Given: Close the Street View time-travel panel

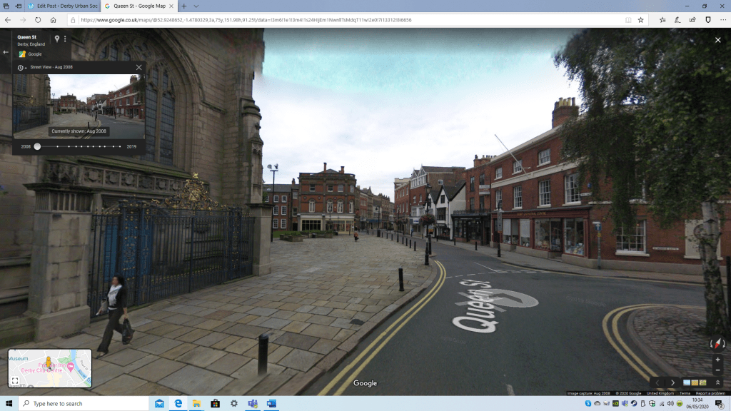Looking at the screenshot, I should point(138,67).
